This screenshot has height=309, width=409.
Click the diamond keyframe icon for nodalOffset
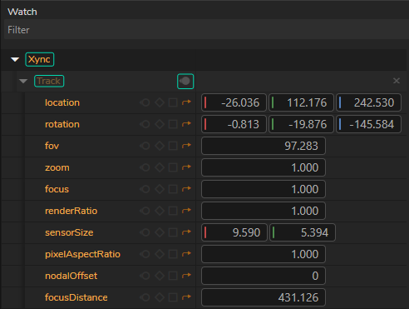160,276
